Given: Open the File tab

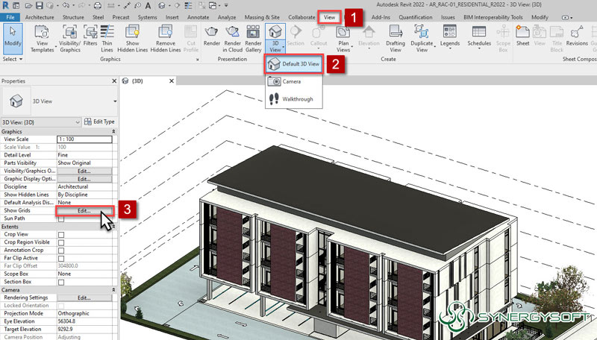Looking at the screenshot, I should point(10,17).
